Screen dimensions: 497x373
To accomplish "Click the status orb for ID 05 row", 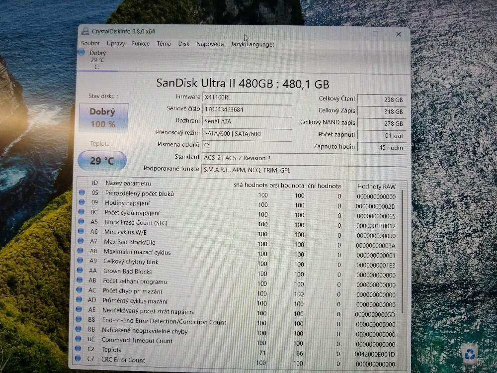I will pos(82,192).
